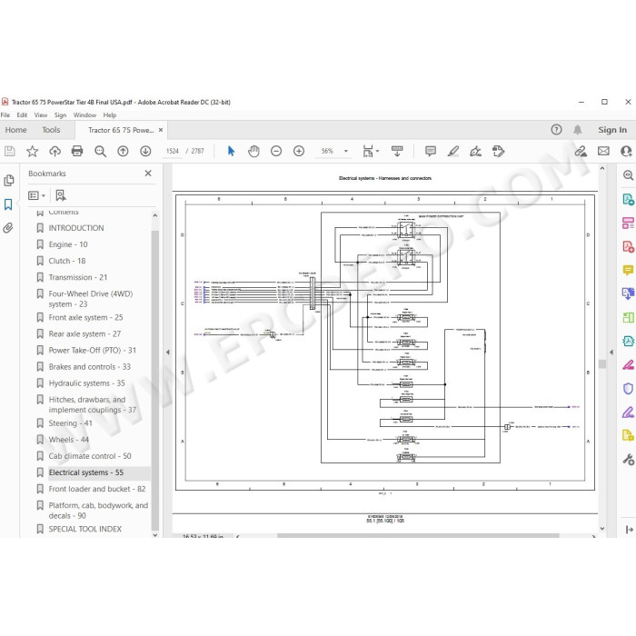Open the notifications bell
The image size is (636, 636).
tap(578, 130)
